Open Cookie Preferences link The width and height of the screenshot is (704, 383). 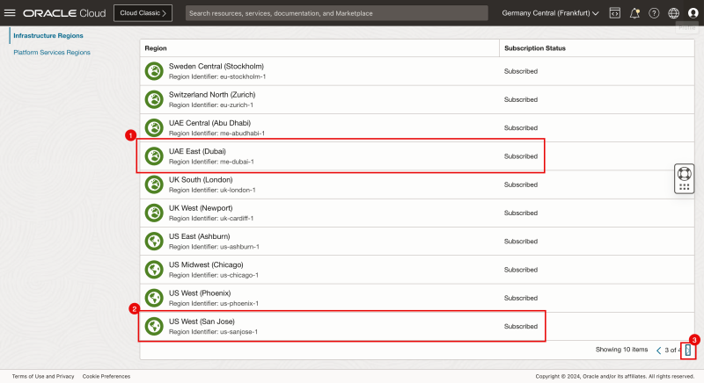106,376
